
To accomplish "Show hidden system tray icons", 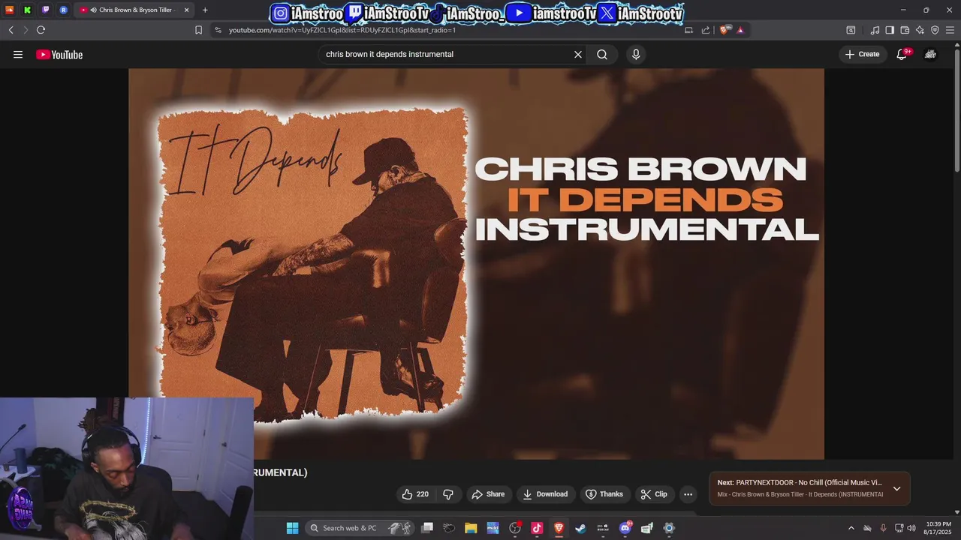I will click(851, 528).
